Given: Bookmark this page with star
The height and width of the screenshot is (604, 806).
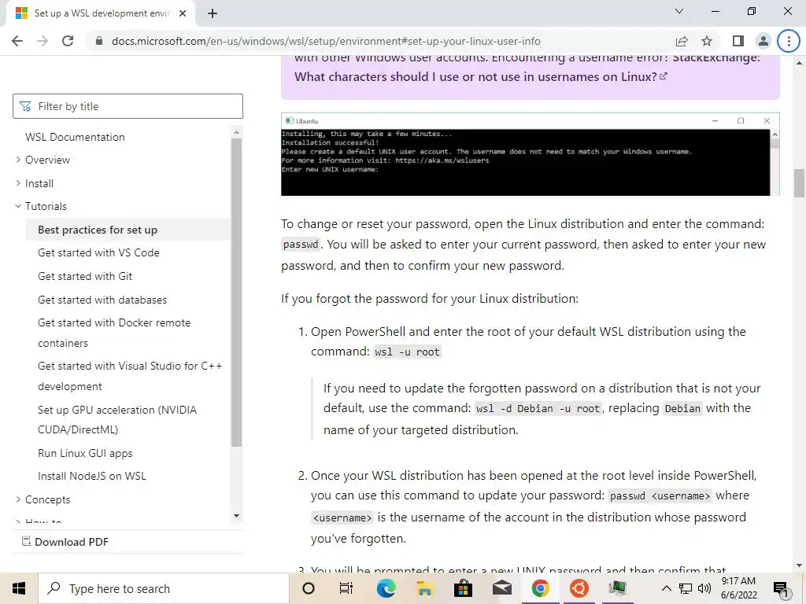Looking at the screenshot, I should pyautogui.click(x=707, y=41).
